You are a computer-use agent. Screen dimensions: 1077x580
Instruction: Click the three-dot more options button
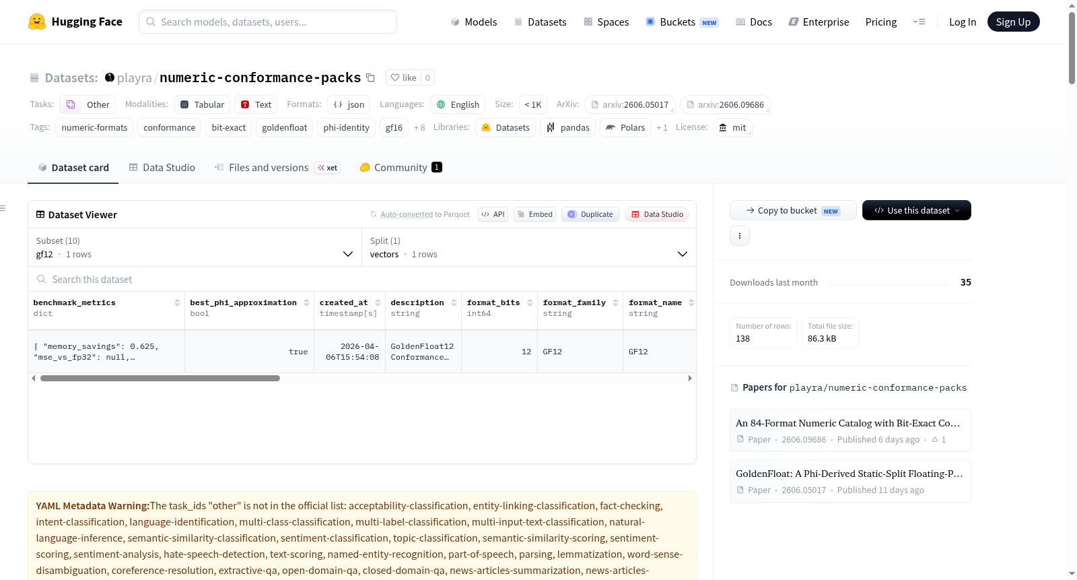click(740, 236)
